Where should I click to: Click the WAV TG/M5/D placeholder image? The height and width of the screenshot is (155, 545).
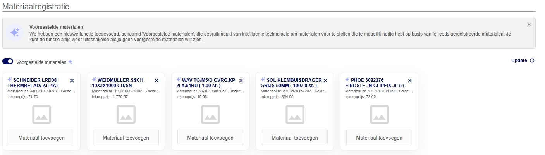[x=210, y=115]
